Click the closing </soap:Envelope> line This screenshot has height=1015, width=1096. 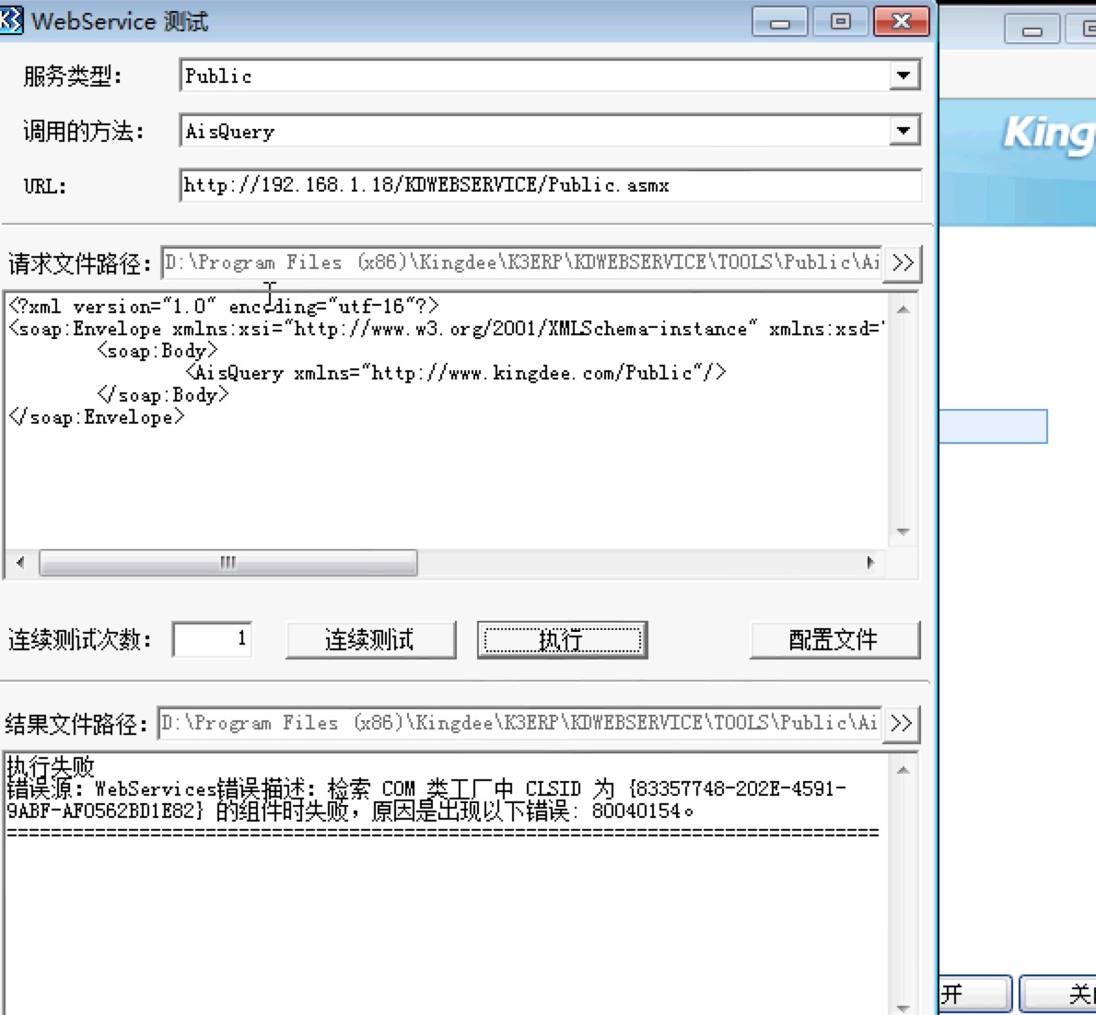(x=97, y=417)
